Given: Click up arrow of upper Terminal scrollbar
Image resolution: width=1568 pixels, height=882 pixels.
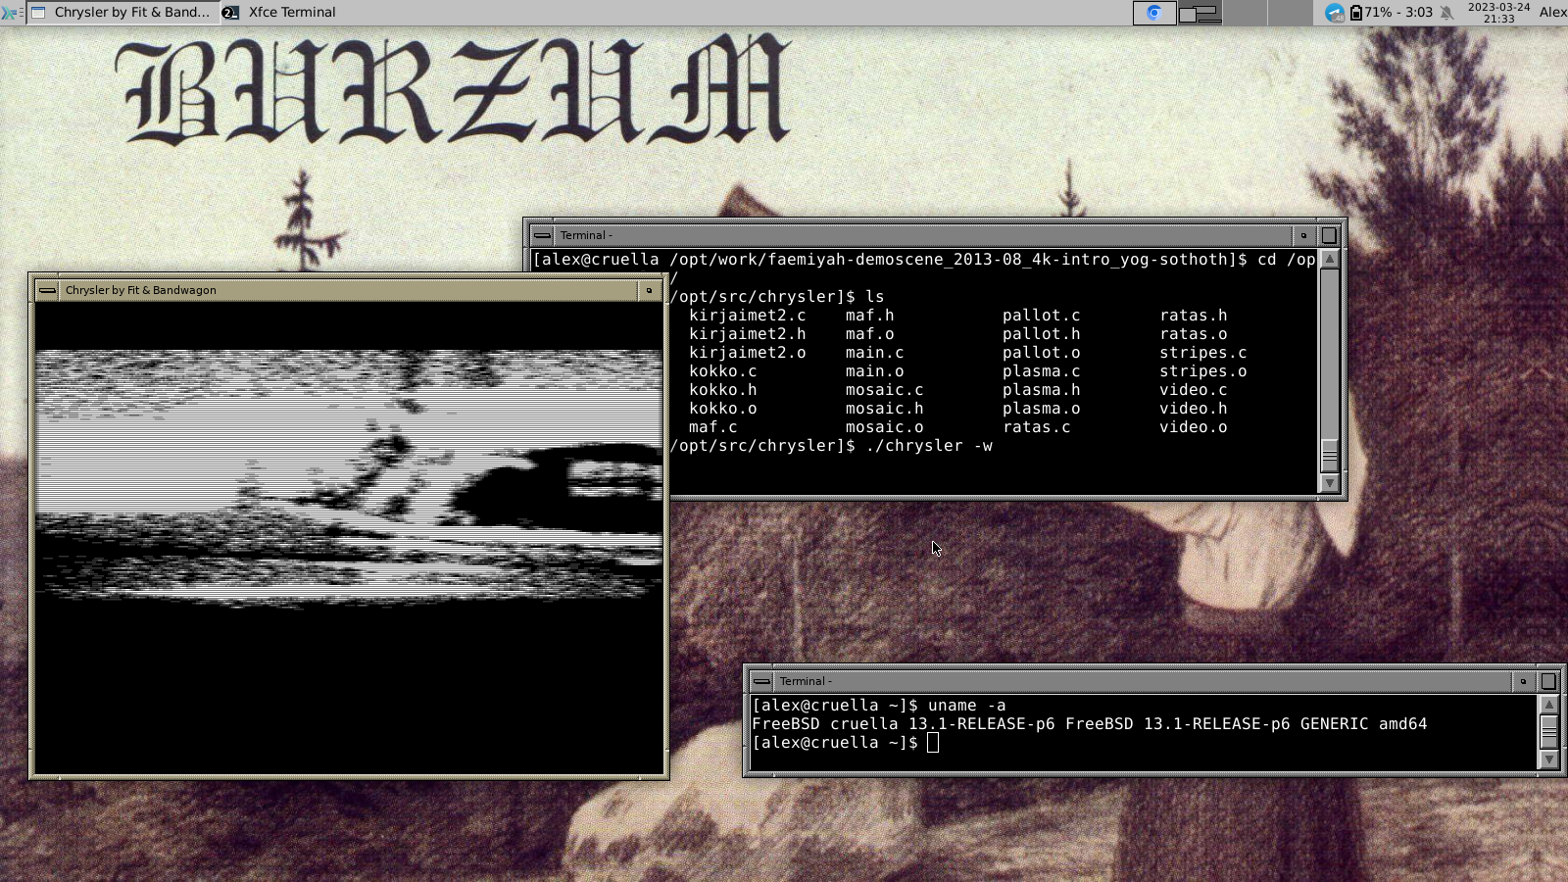Looking at the screenshot, I should click(1330, 260).
